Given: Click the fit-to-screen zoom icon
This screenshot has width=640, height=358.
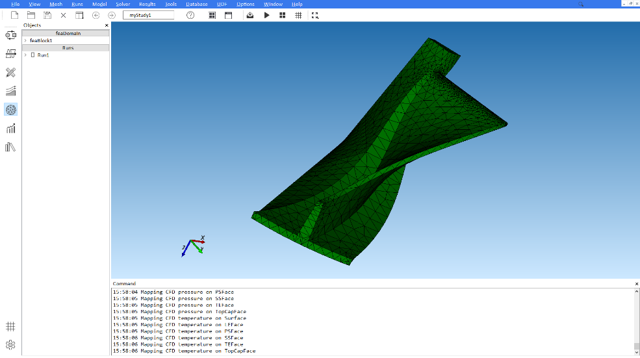Looking at the screenshot, I should point(315,15).
